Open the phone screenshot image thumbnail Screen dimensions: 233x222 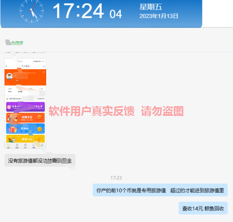(25, 104)
